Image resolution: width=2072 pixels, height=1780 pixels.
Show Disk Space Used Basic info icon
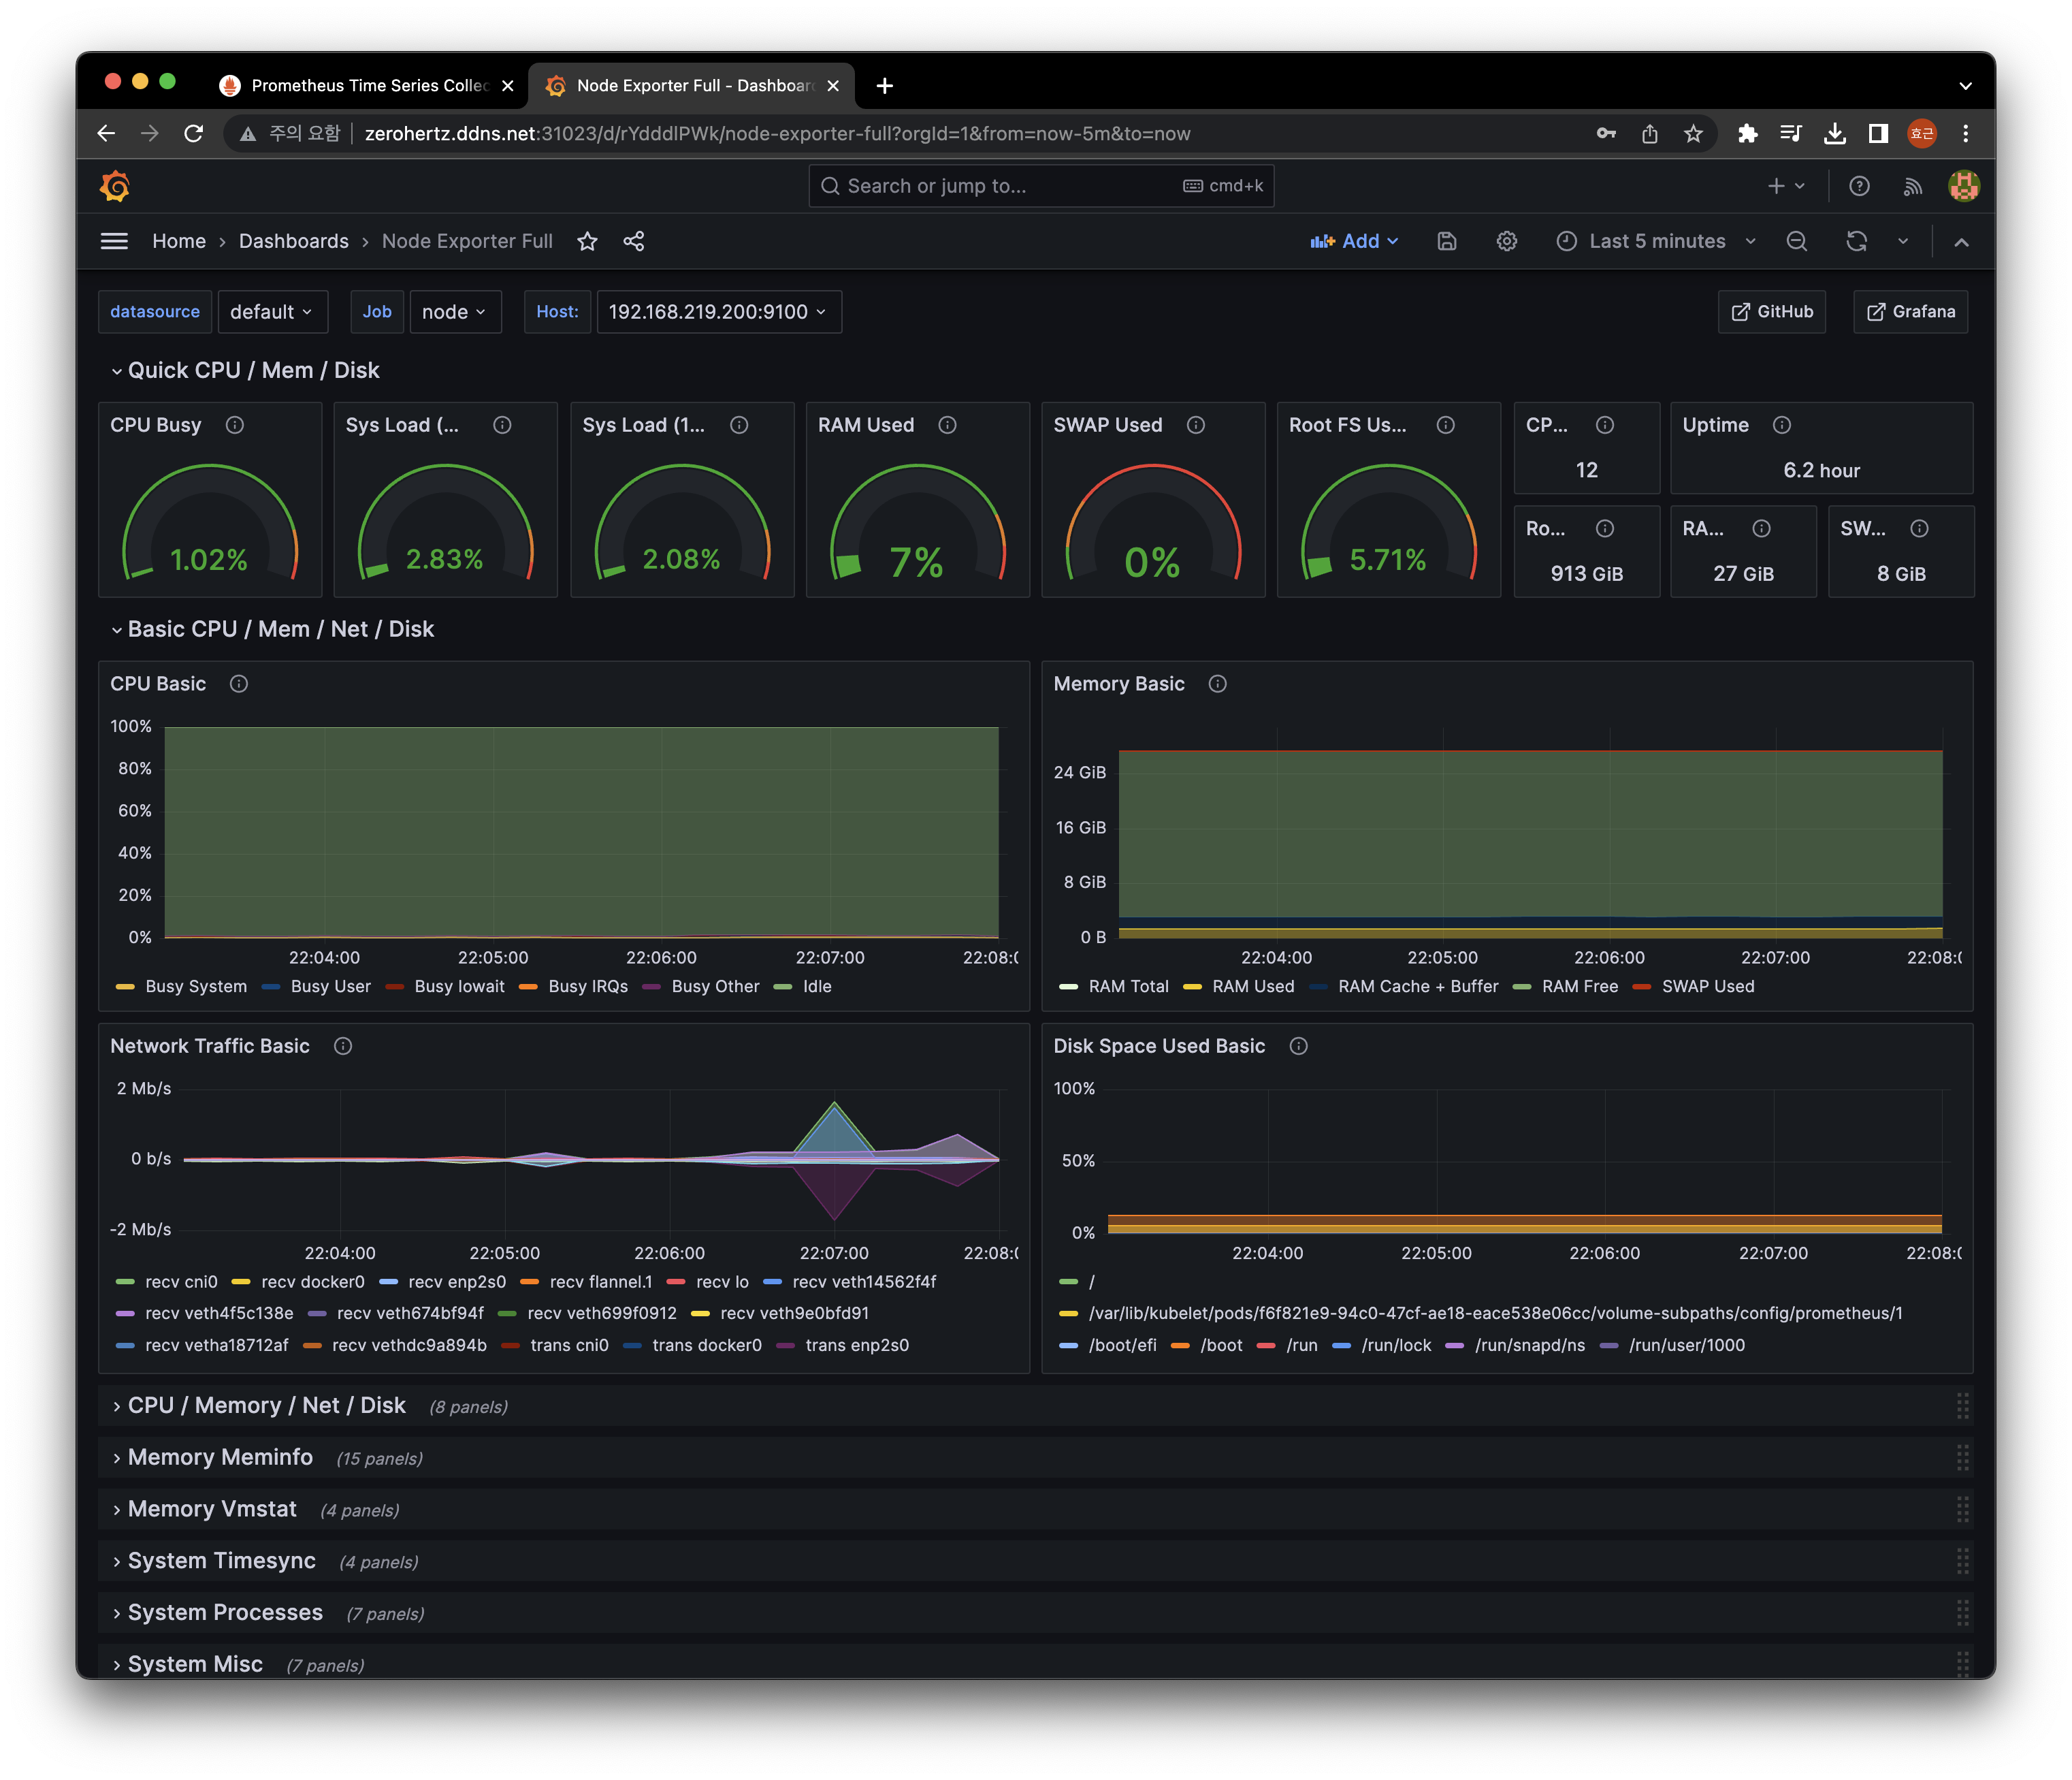pyautogui.click(x=1298, y=1045)
